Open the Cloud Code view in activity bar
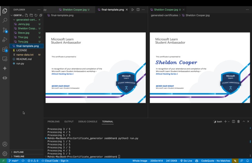 click(x=5, y=78)
